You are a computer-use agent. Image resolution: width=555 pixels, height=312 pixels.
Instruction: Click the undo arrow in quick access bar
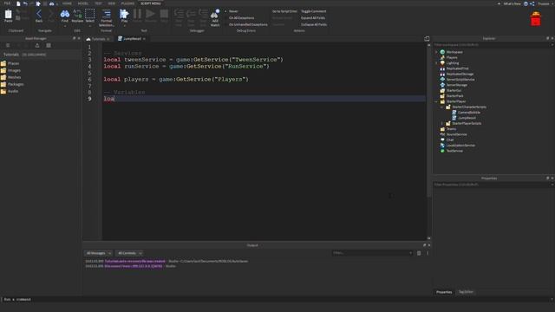[25, 3]
